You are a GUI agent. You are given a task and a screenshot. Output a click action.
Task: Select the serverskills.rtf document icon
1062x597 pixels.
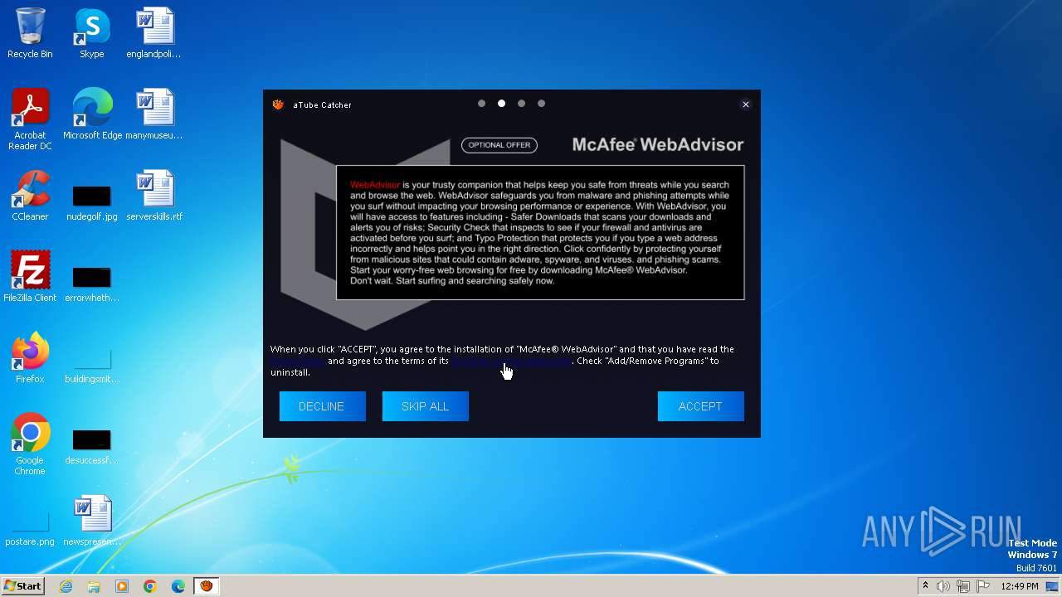tap(154, 196)
